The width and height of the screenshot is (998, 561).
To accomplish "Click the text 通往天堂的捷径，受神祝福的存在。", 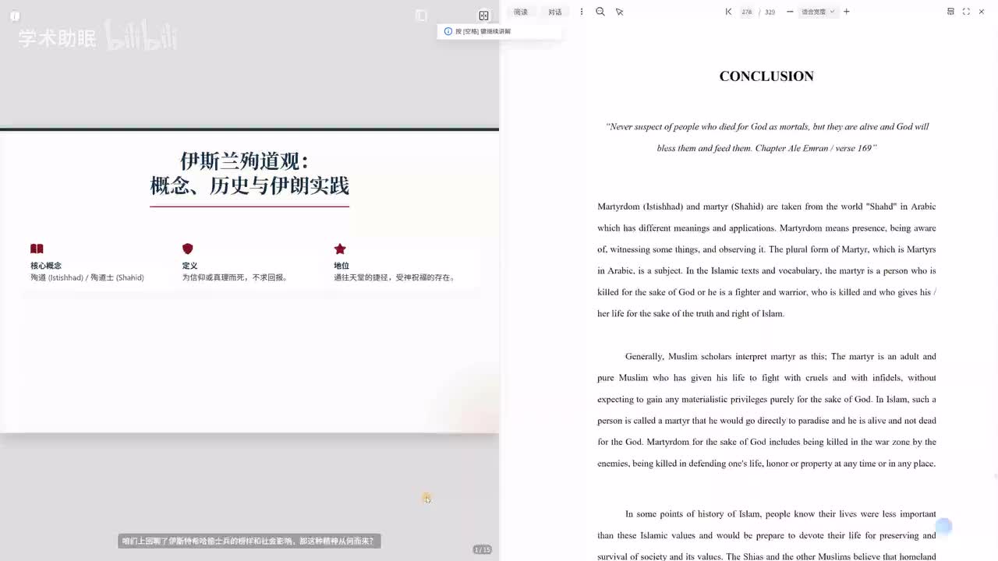I will [395, 277].
